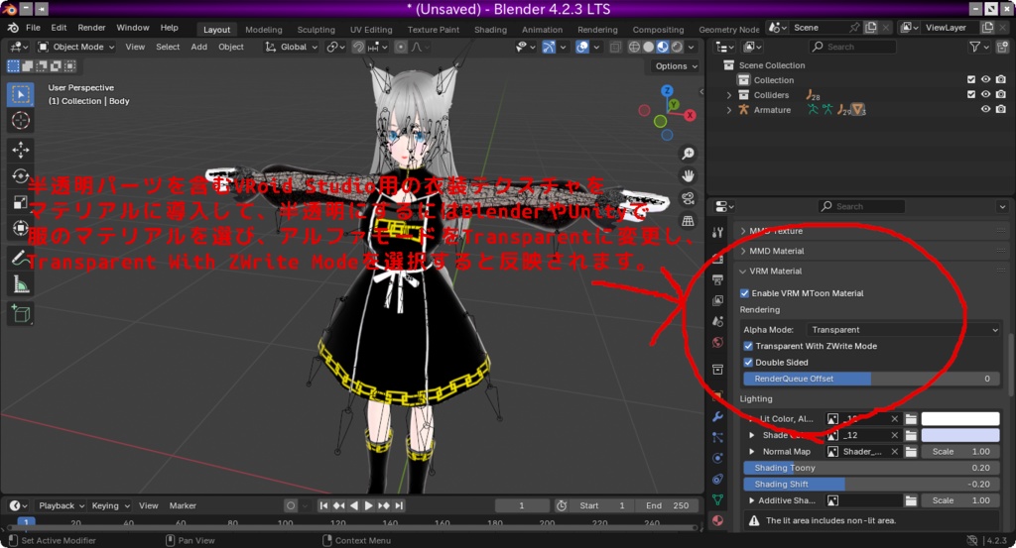Open the Modifiers wrench tab

coord(717,416)
